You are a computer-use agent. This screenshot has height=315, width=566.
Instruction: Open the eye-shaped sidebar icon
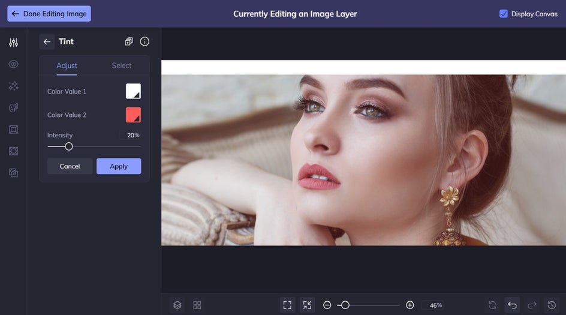[13, 64]
